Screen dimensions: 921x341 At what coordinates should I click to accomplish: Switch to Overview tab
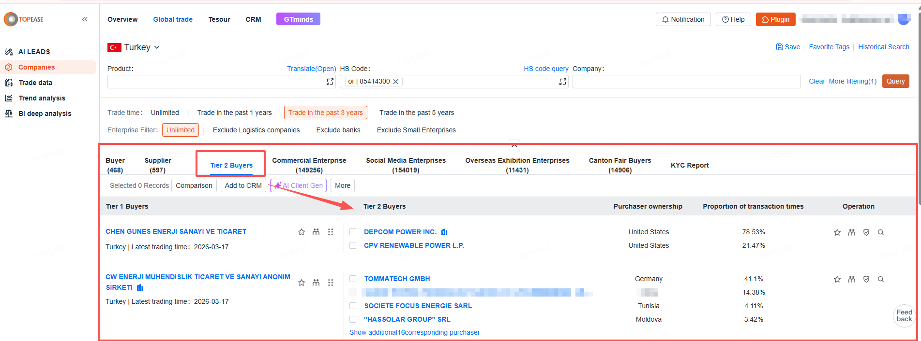[122, 19]
